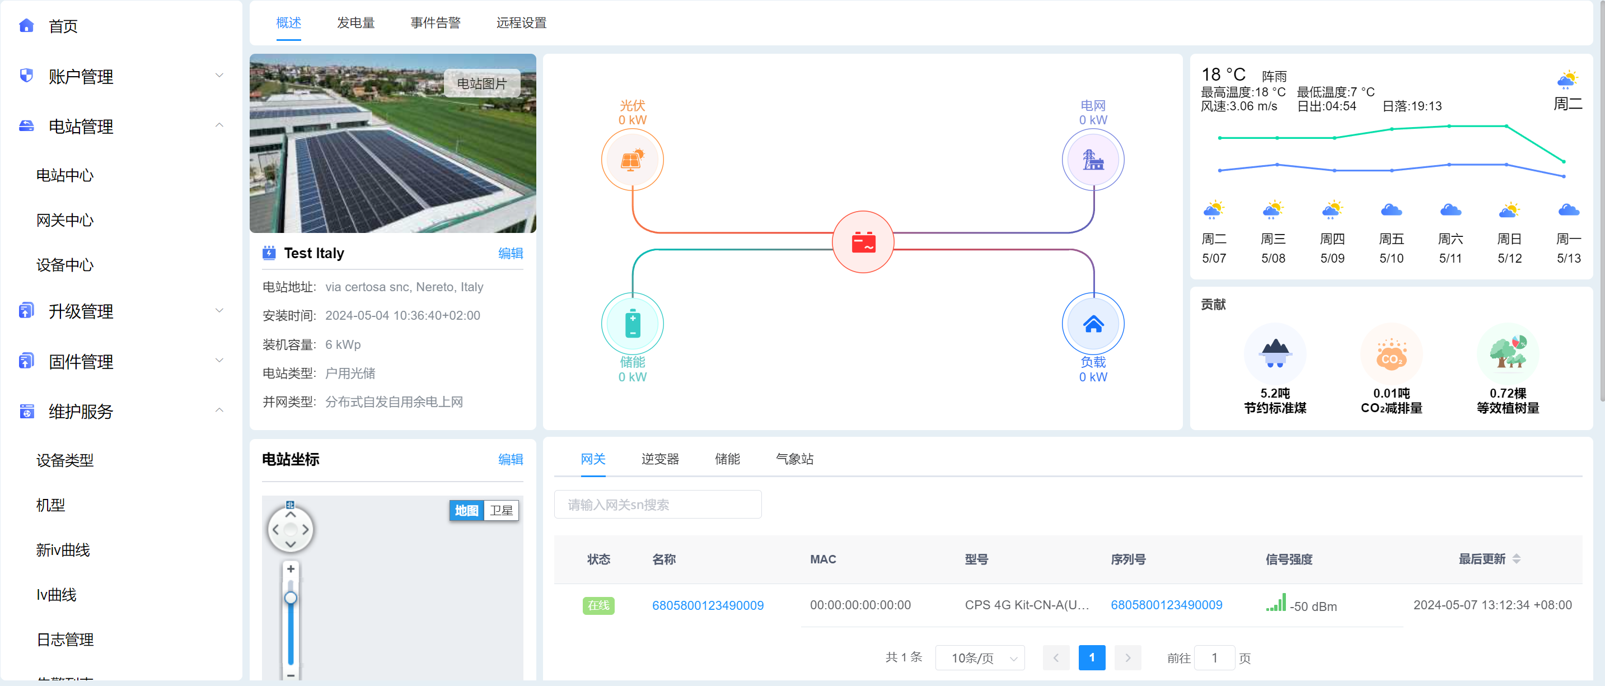Click the station icon beside Test Italy

pyautogui.click(x=269, y=253)
